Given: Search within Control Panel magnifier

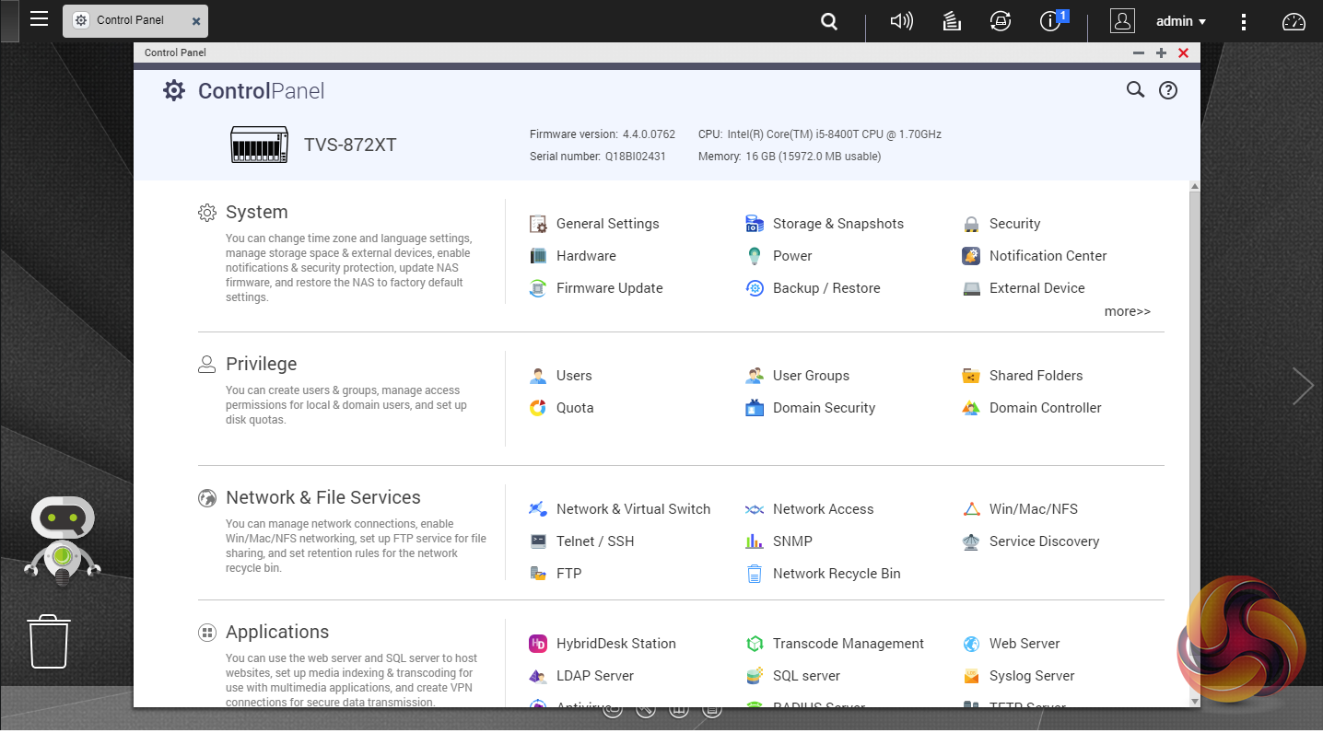Looking at the screenshot, I should pyautogui.click(x=1135, y=90).
